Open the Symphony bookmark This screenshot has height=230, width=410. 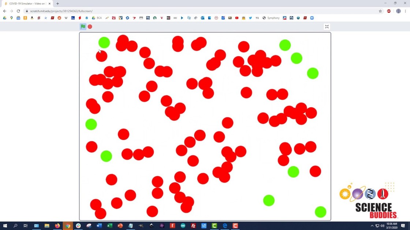click(271, 18)
